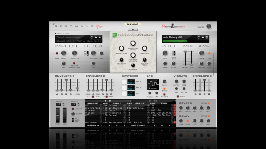The width and height of the screenshot is (266, 149).
Task: Click the Frequency Modulation green waveform icon
Action: coord(115,35)
